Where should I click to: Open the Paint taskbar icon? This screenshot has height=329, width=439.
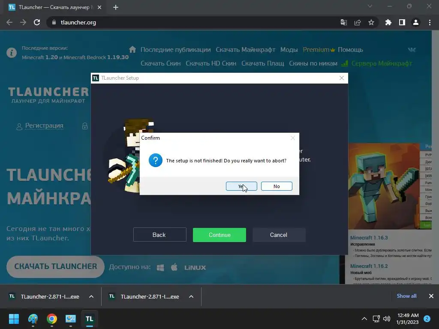click(33, 319)
